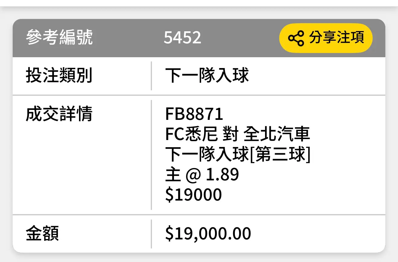Select the reference number 5452
The height and width of the screenshot is (262, 398).
(x=182, y=38)
